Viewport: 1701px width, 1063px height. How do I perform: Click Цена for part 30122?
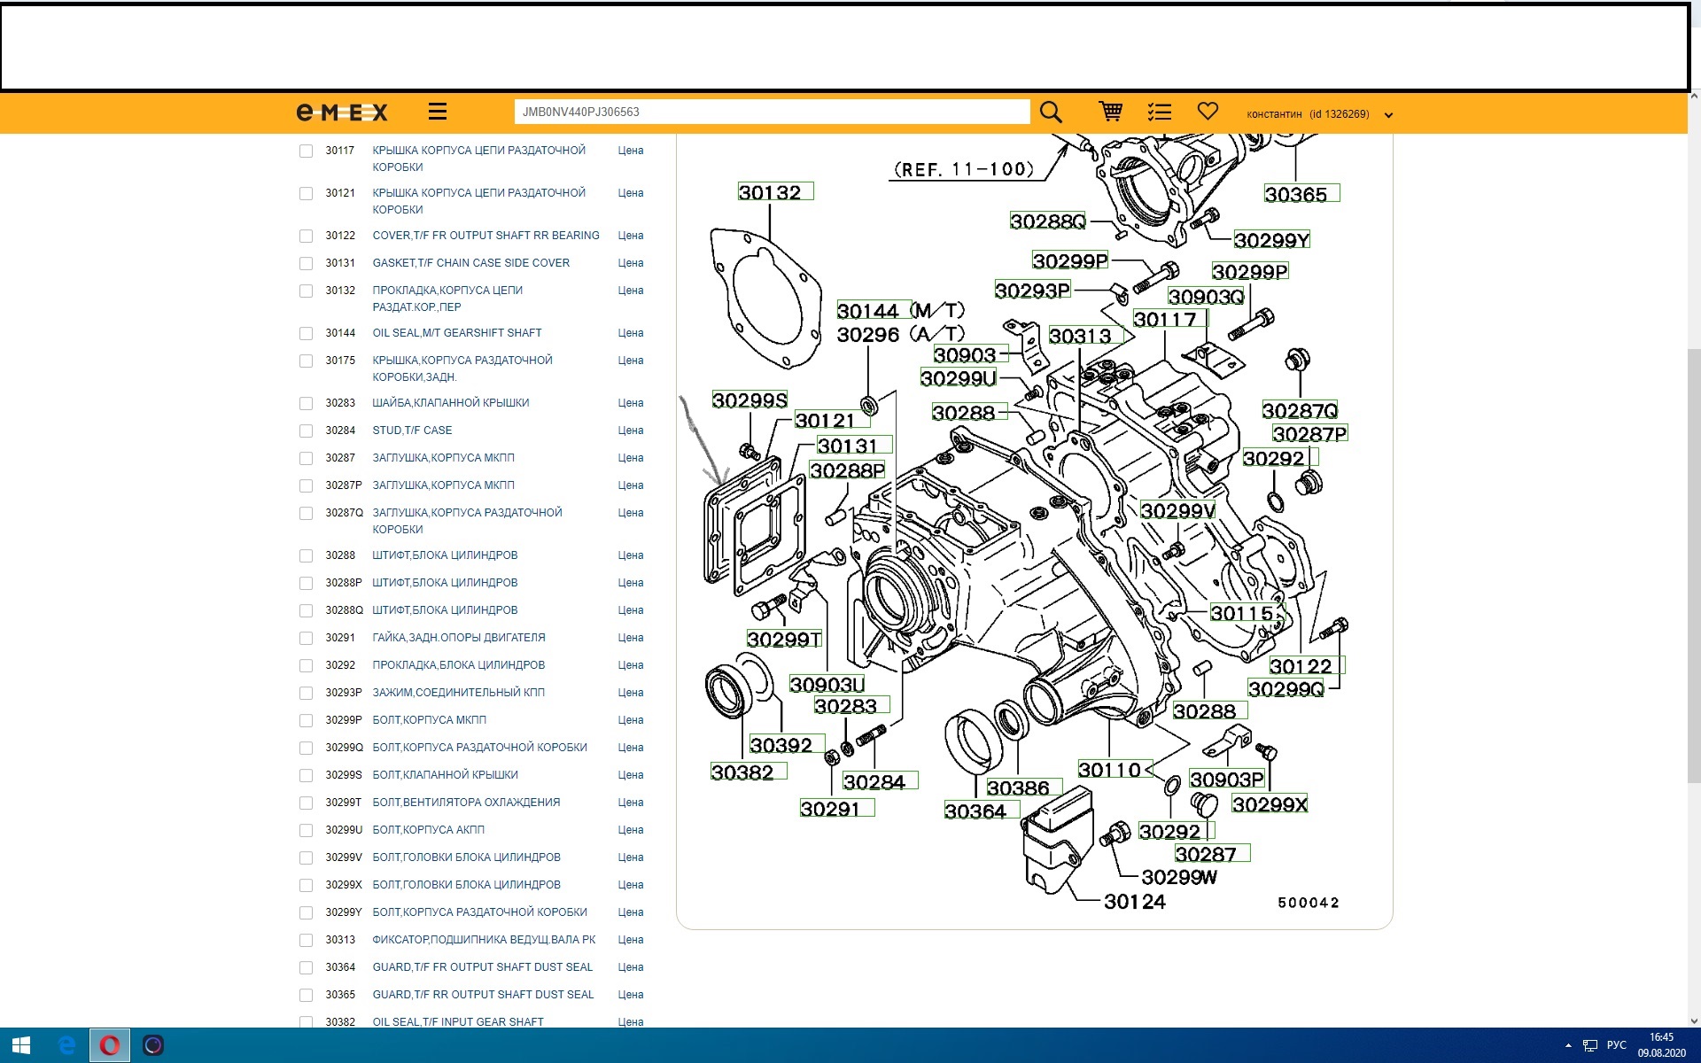tap(630, 236)
